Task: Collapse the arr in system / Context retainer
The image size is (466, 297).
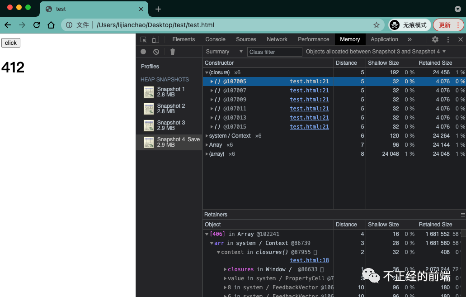Action: (x=212, y=243)
